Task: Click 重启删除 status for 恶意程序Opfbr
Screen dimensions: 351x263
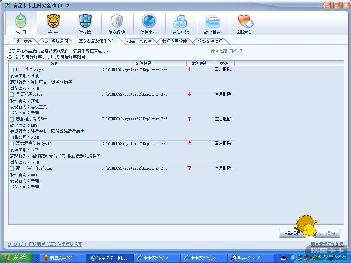Action: click(x=223, y=94)
